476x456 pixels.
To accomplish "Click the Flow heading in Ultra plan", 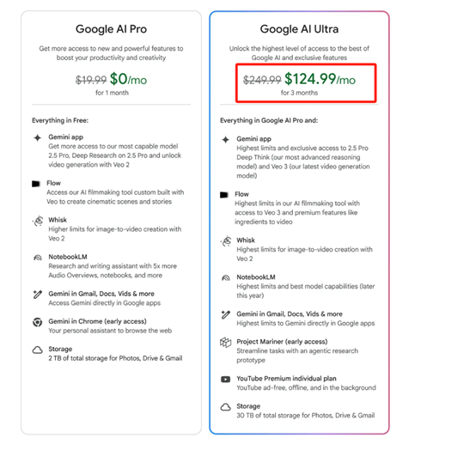I will click(x=241, y=194).
